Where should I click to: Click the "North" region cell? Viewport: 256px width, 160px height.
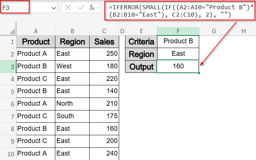tap(72, 104)
